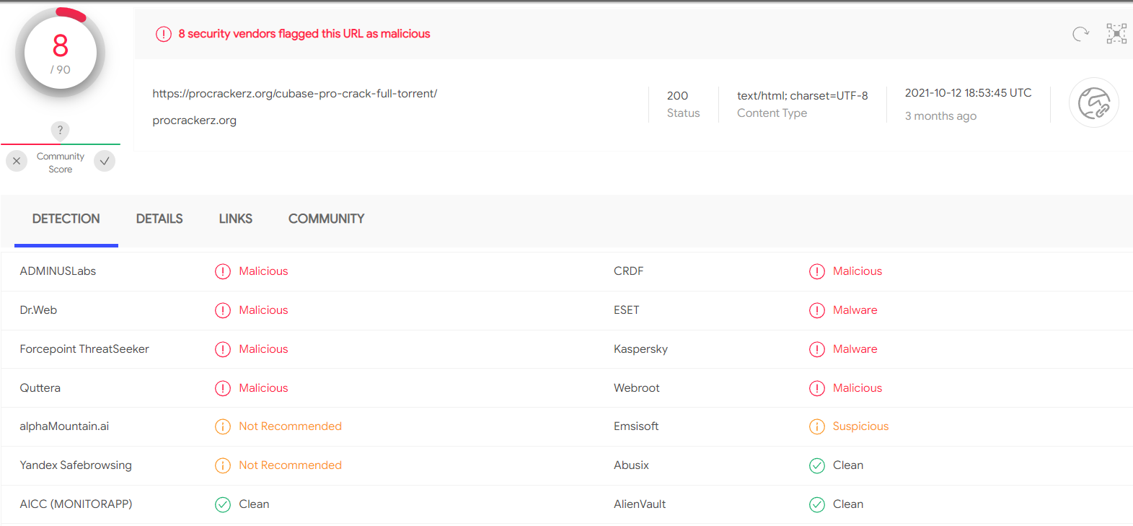
Task: Click the Community Score label
Action: 61,163
